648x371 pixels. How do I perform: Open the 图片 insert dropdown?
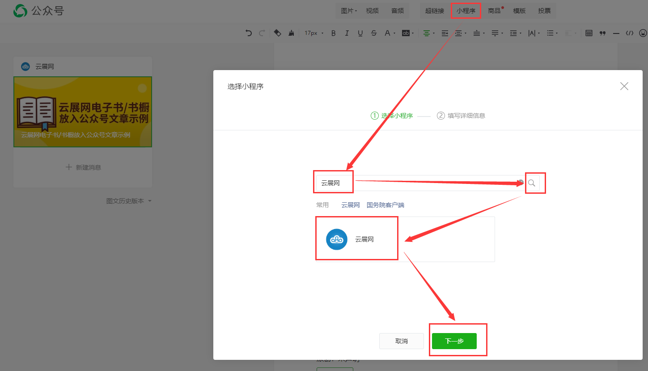pos(349,11)
